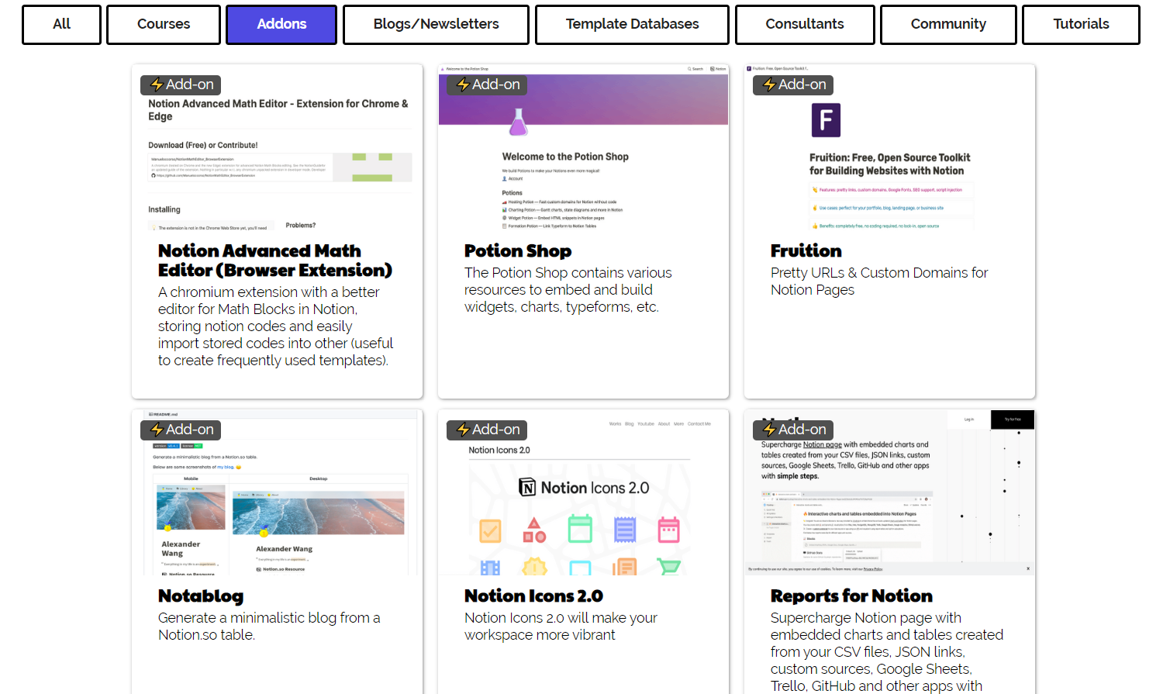The image size is (1163, 694).
Task: Click the green calendar icon in Notion Icons preview
Action: tap(580, 530)
